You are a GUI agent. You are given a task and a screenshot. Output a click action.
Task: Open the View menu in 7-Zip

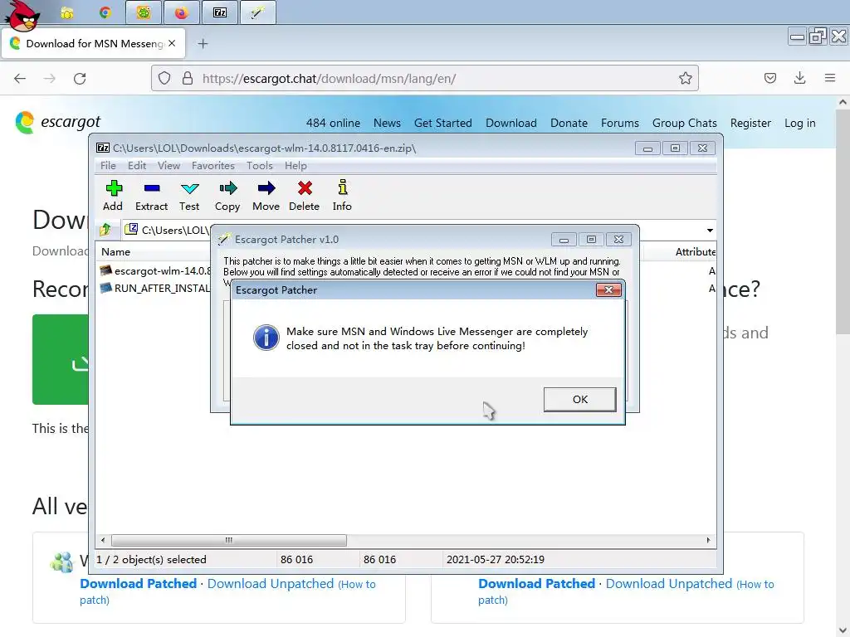(169, 166)
